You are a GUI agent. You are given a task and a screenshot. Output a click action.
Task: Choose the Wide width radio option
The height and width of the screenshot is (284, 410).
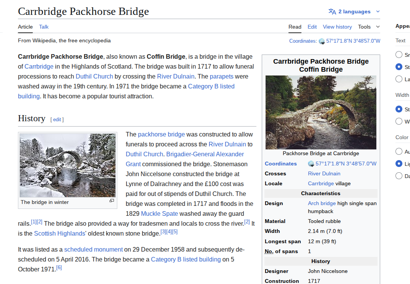399,122
